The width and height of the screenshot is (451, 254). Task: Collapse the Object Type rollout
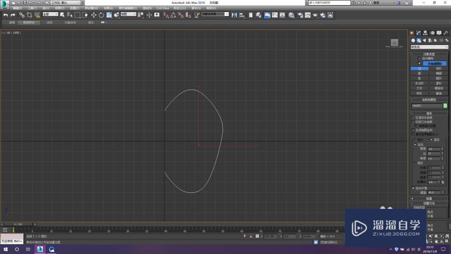(429, 54)
